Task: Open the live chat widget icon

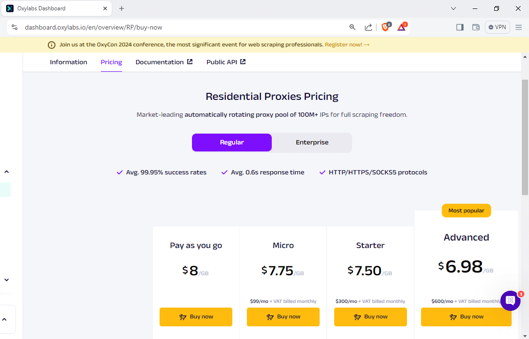Action: coord(510,301)
